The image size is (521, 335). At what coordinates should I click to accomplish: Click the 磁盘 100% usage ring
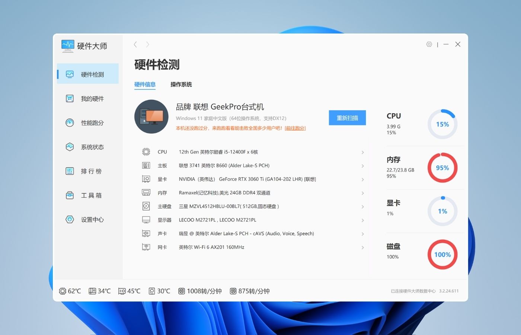pyautogui.click(x=442, y=255)
